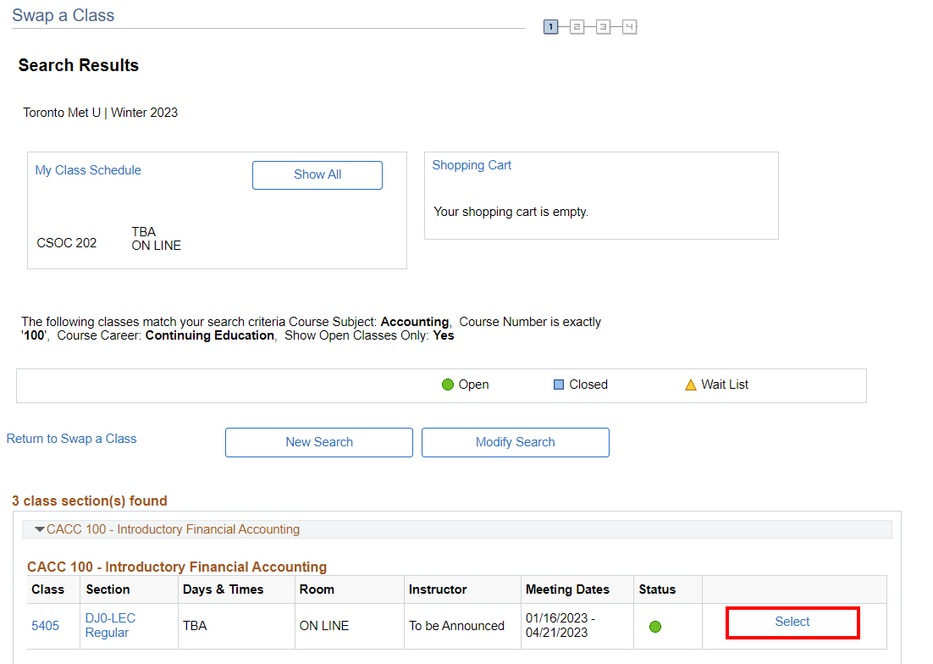This screenshot has height=664, width=933.
Task: Click the Meeting Dates column header
Action: click(x=567, y=589)
